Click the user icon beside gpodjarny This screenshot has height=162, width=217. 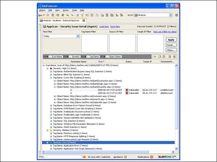125,157
